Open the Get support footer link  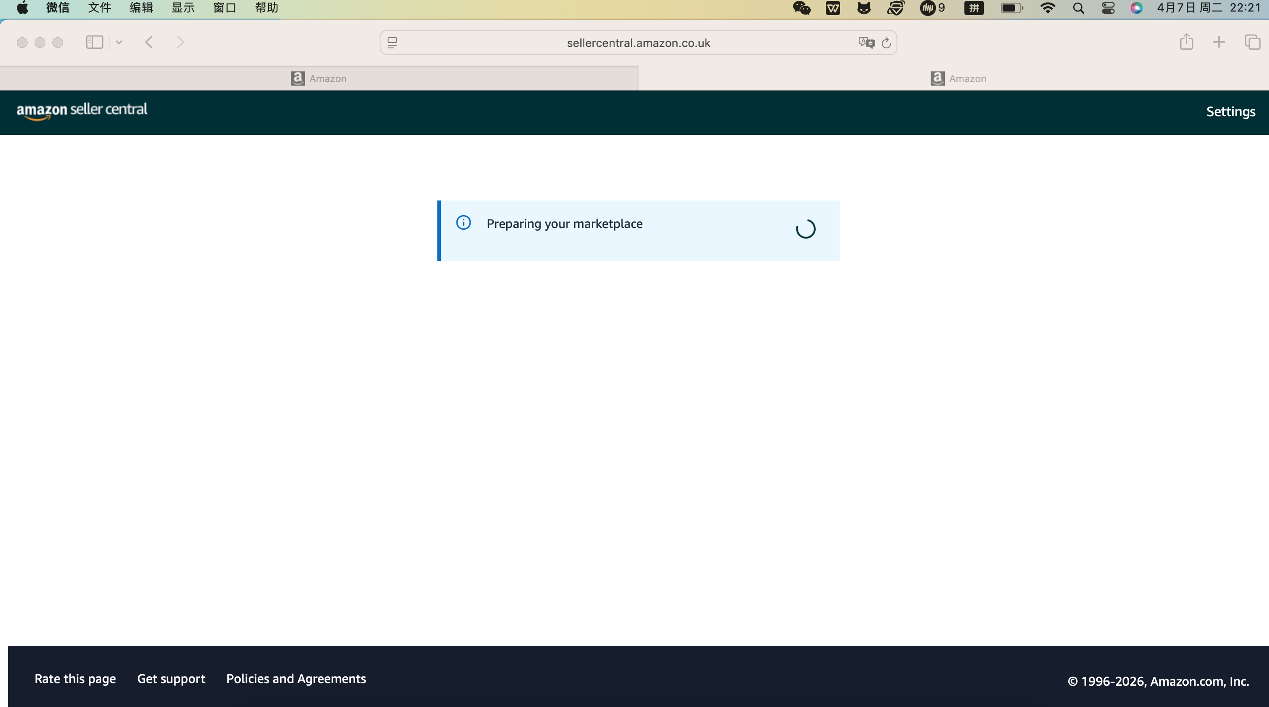pyautogui.click(x=171, y=679)
